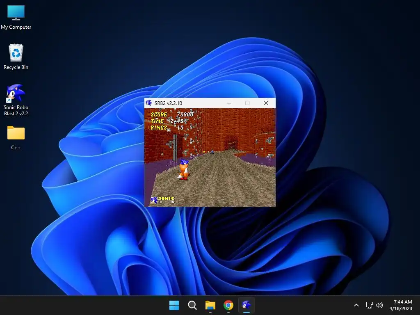This screenshot has height=315, width=420.
Task: Open the volume control tray icon
Action: (379, 305)
